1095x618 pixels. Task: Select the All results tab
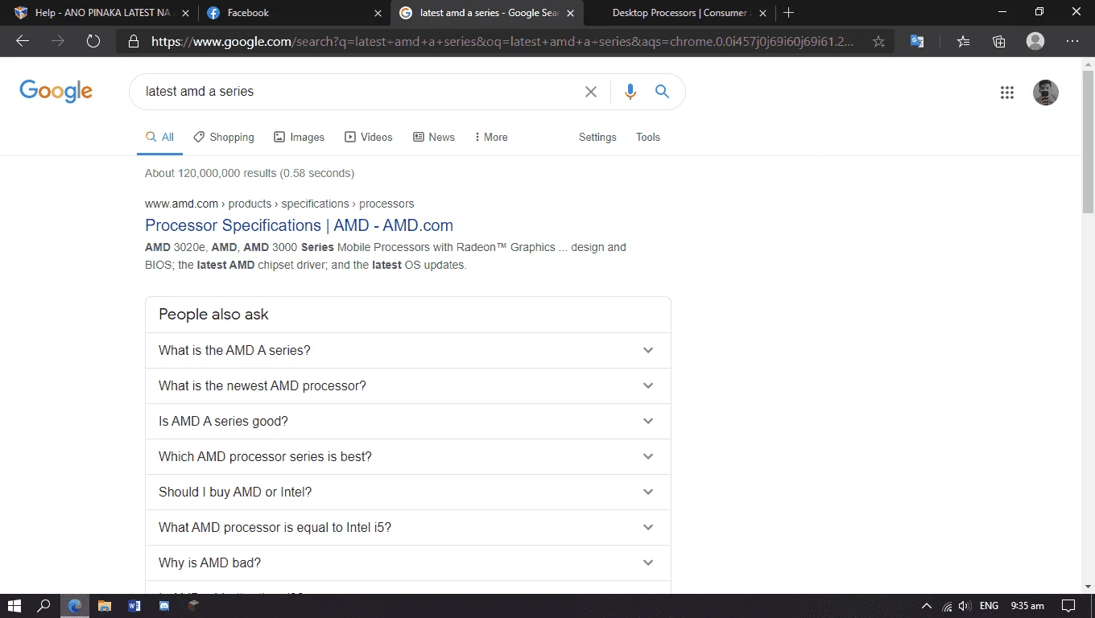159,138
